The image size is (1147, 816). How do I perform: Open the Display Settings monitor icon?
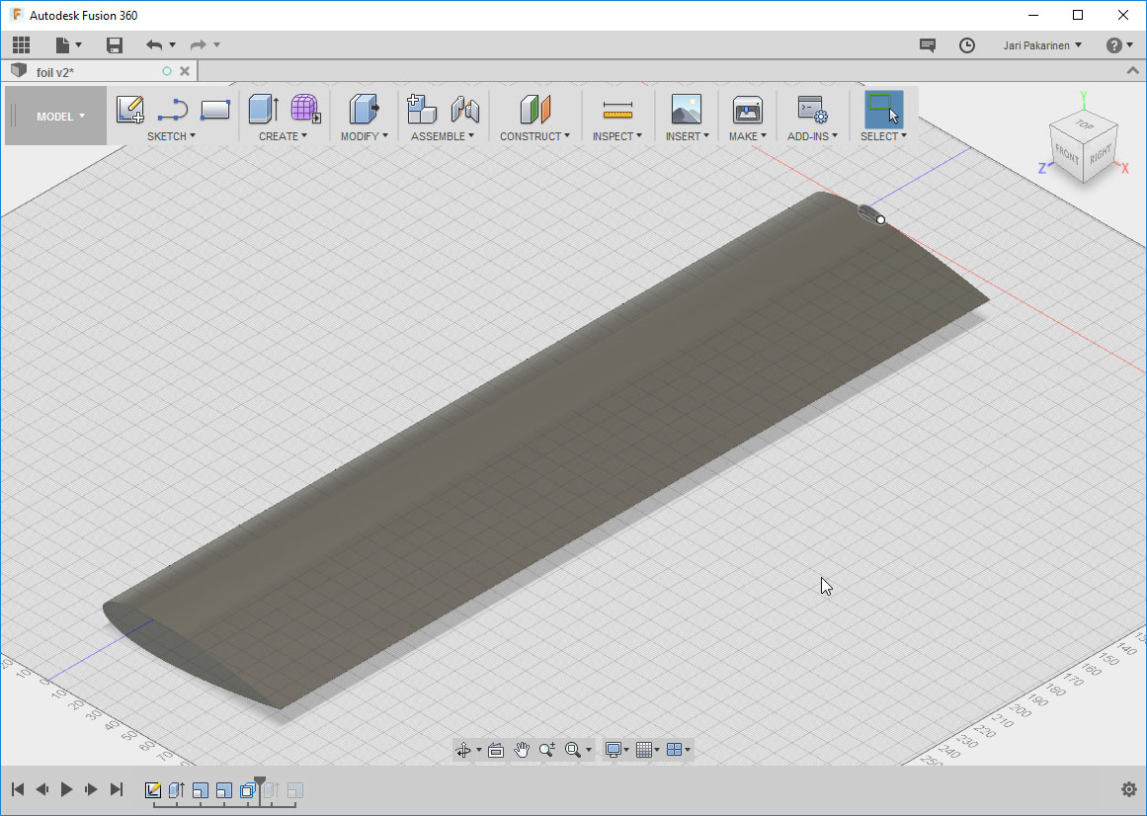[613, 750]
